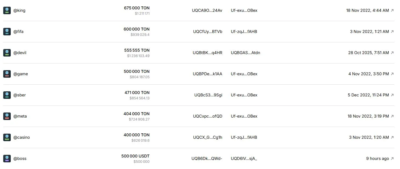Click the @fifa username avatar icon
The width and height of the screenshot is (400, 169).
(7, 32)
